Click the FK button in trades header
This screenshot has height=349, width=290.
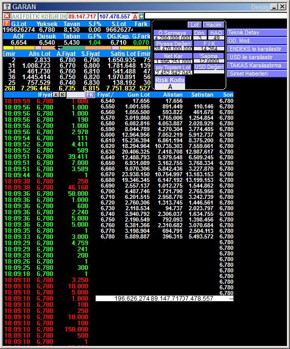coord(90,95)
